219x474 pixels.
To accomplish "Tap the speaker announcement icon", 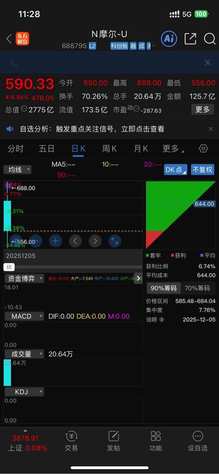I will point(10,129).
